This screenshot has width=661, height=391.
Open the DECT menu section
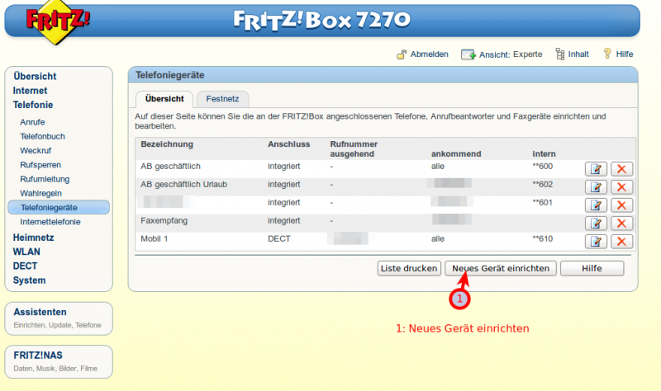coord(25,266)
